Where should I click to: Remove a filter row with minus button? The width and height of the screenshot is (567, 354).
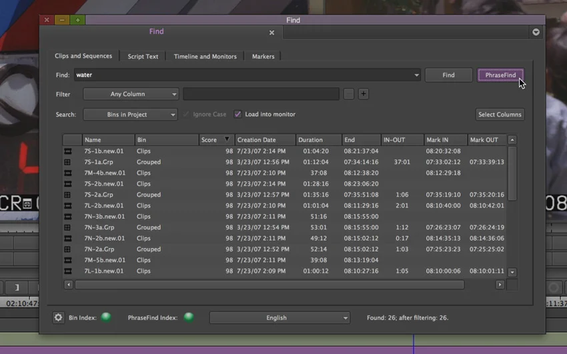coord(349,94)
